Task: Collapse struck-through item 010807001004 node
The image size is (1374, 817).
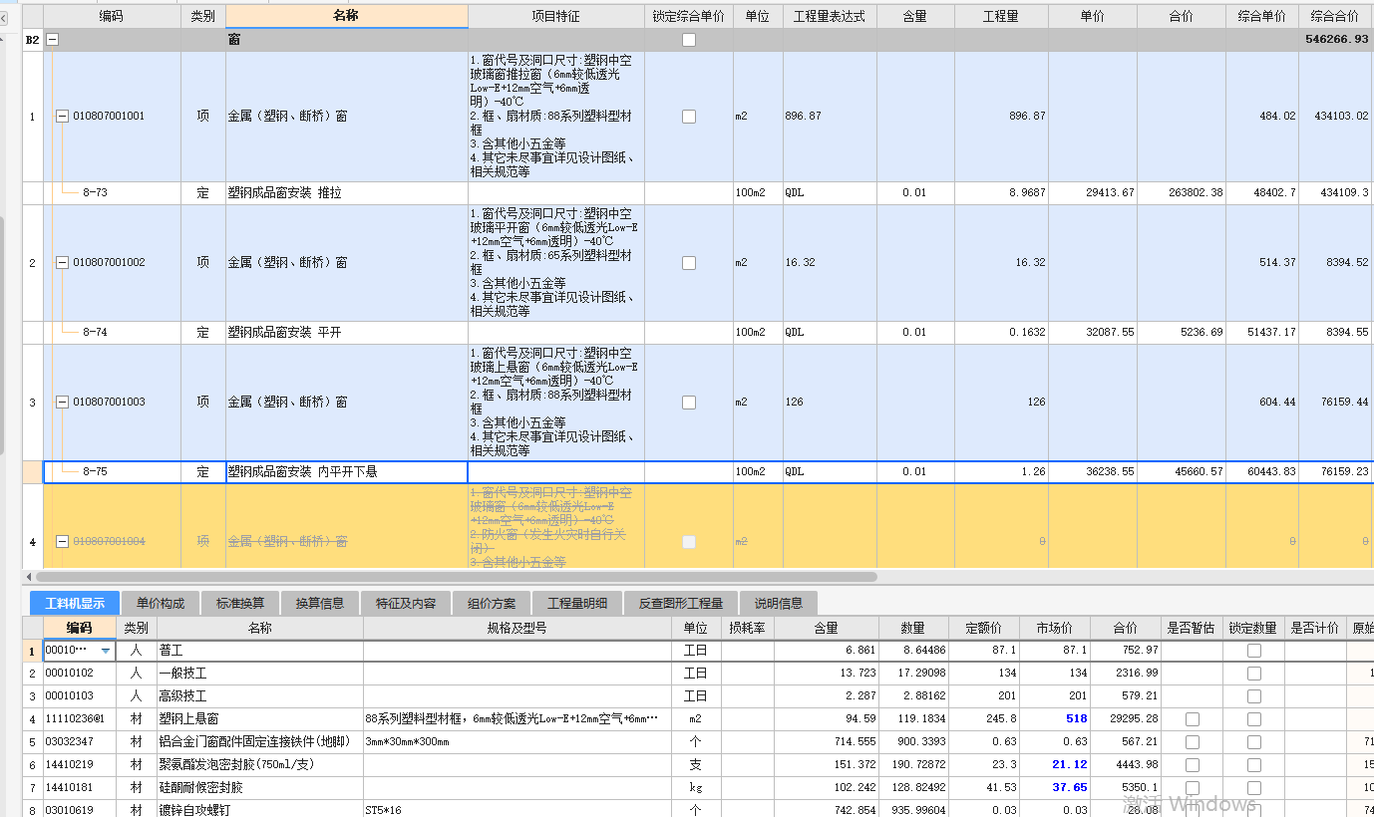Action: [62, 542]
